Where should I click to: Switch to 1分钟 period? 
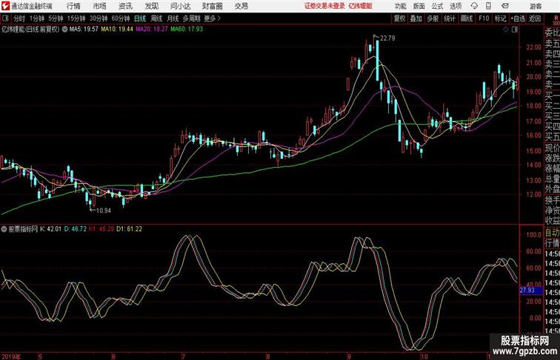(37, 18)
